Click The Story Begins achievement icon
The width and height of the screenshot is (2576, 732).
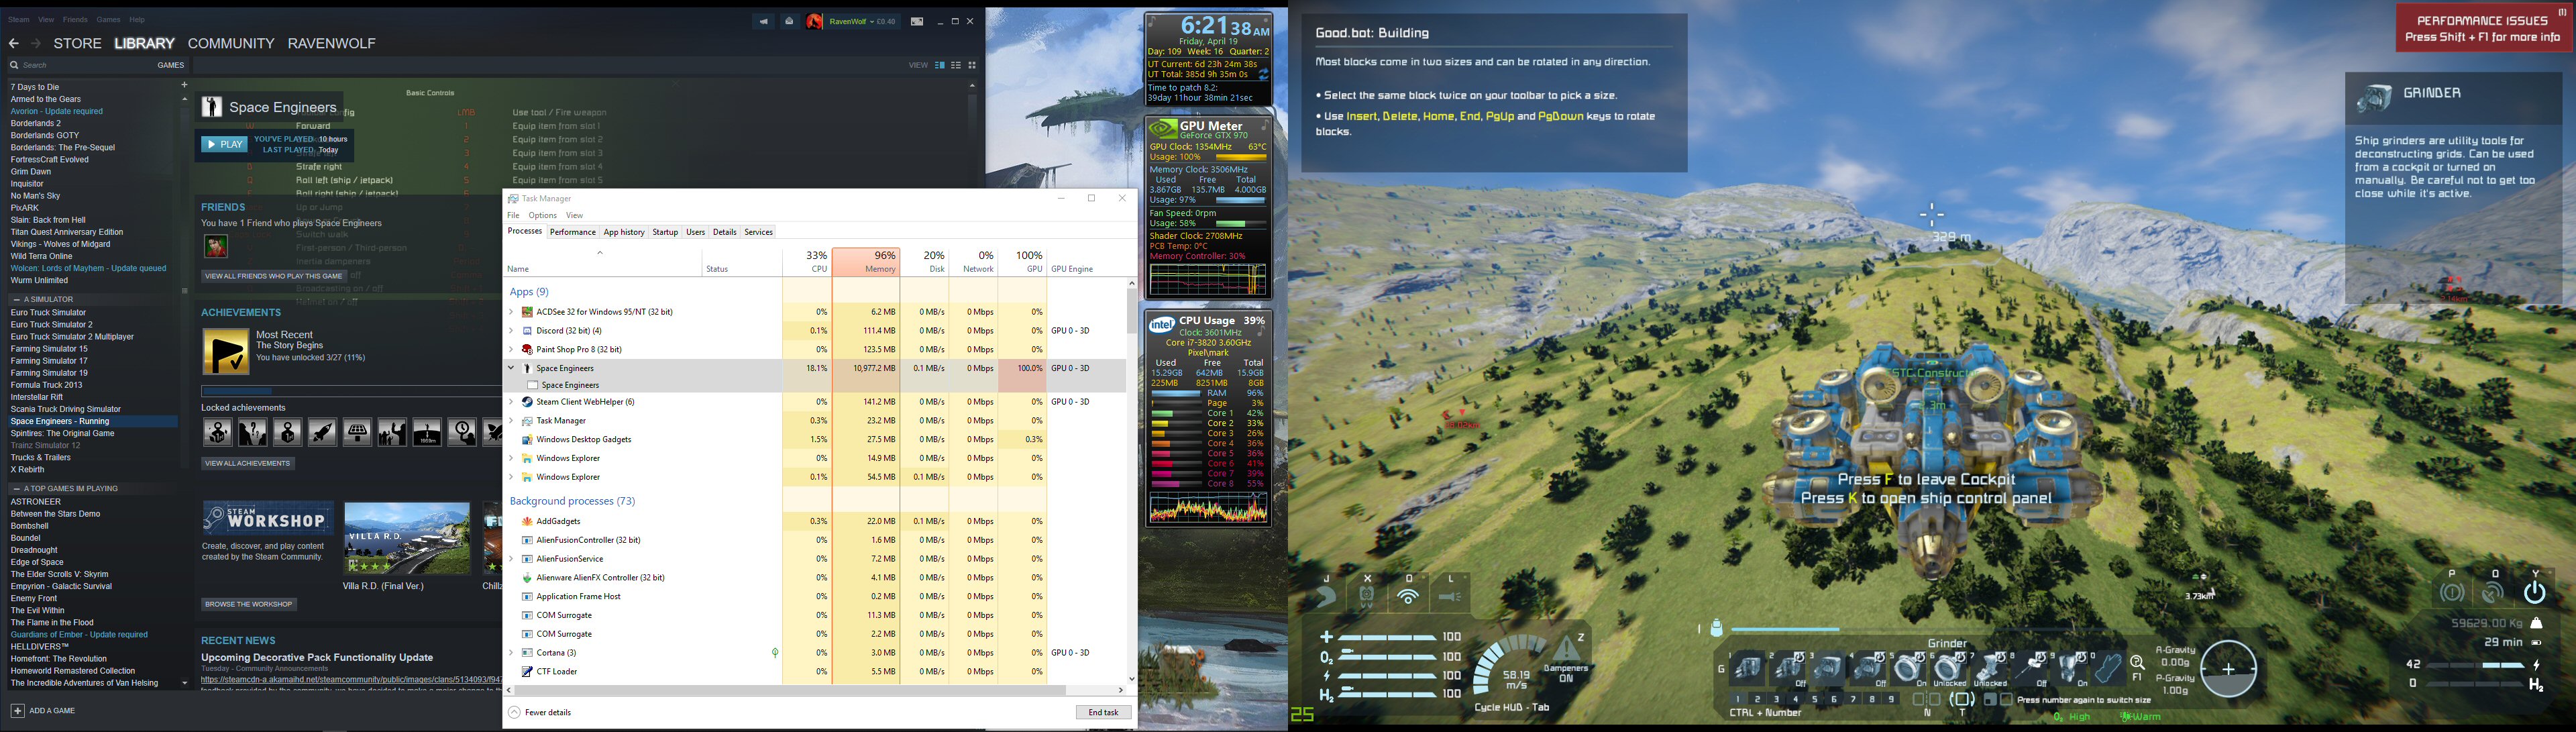click(226, 352)
